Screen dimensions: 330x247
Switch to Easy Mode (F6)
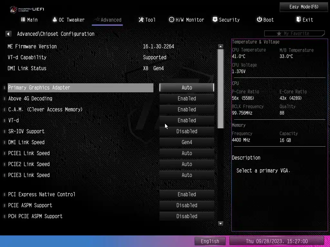tap(304, 7)
